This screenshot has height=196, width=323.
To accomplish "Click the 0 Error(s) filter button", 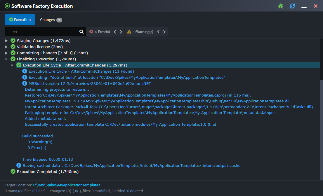I will pos(100,32).
